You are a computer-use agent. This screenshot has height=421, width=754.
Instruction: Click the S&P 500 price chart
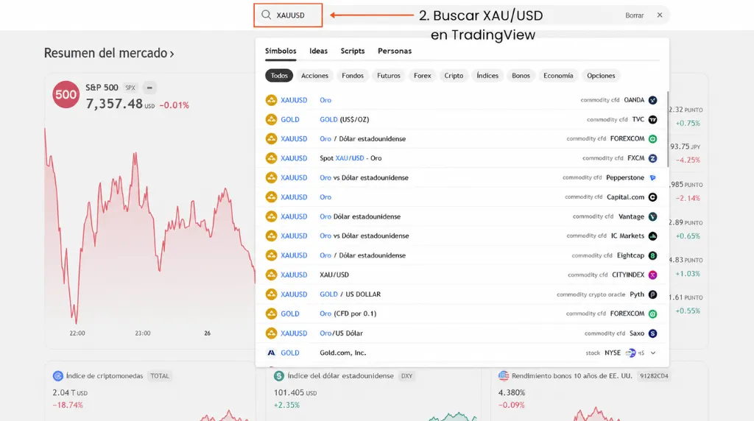(x=150, y=226)
